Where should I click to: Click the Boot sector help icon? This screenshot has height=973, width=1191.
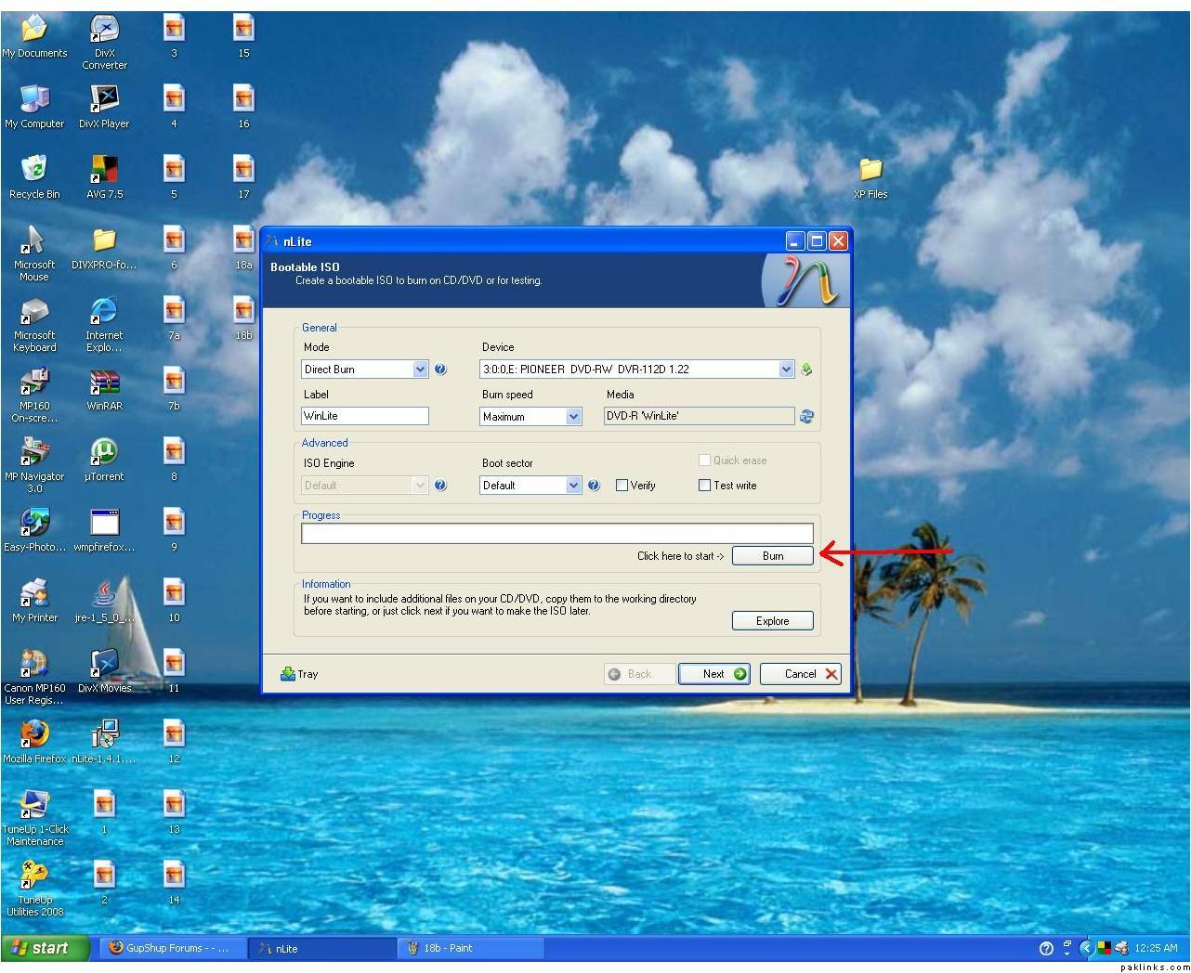[594, 486]
